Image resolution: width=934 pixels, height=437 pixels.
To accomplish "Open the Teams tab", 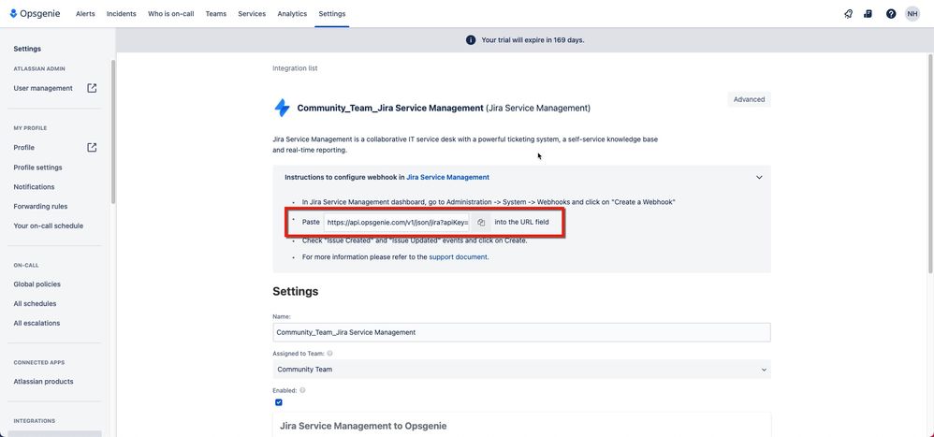I will 215,14.
